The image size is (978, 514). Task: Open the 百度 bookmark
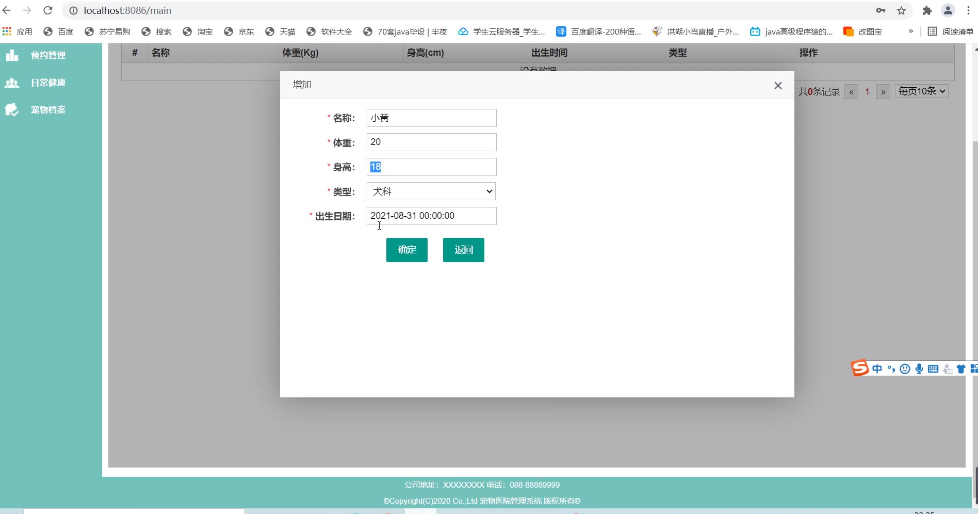[58, 31]
